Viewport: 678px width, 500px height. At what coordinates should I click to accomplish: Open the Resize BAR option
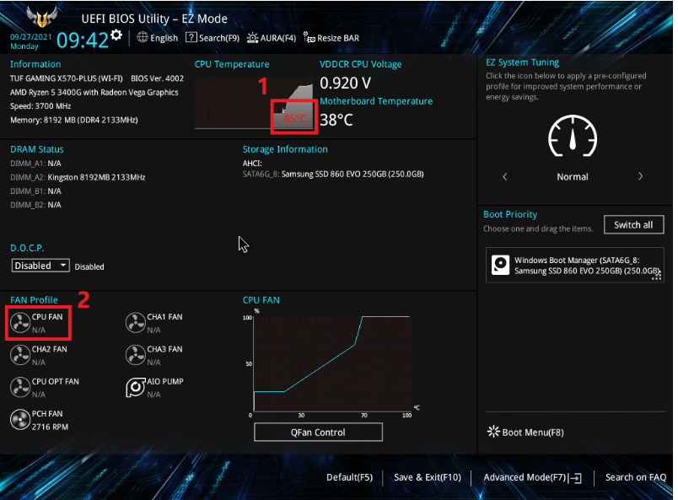(331, 38)
